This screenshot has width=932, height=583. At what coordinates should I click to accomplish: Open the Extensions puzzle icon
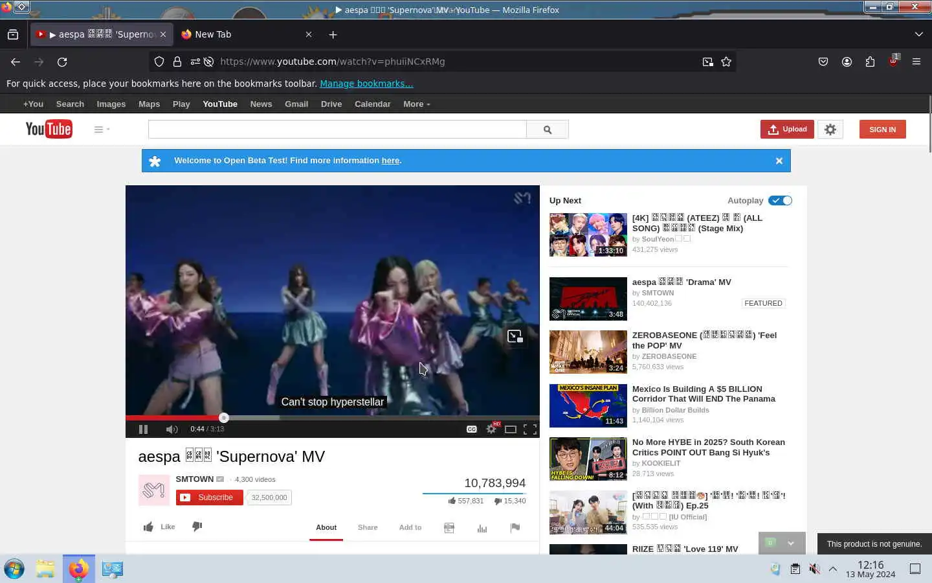point(870,62)
